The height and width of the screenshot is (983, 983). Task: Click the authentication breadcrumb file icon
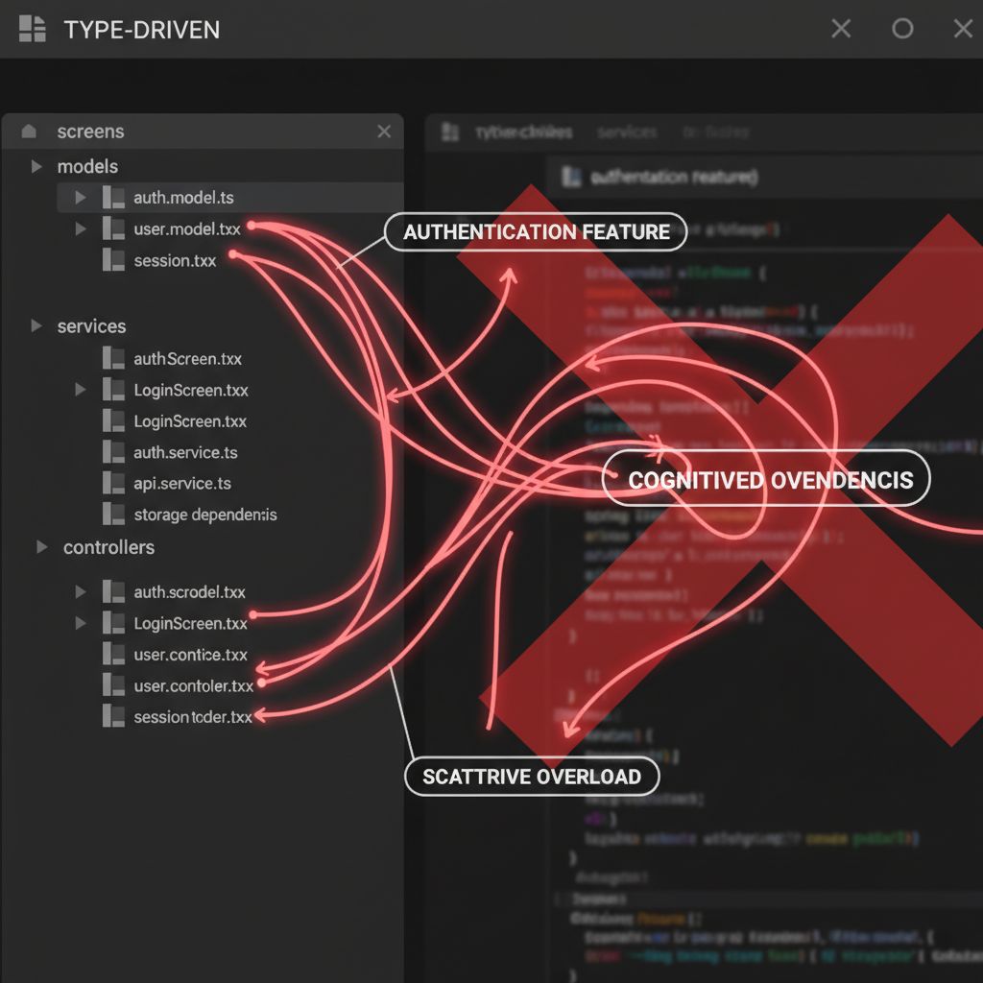571,178
